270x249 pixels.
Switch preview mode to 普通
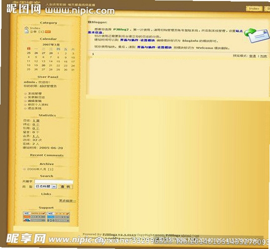tap(253, 56)
